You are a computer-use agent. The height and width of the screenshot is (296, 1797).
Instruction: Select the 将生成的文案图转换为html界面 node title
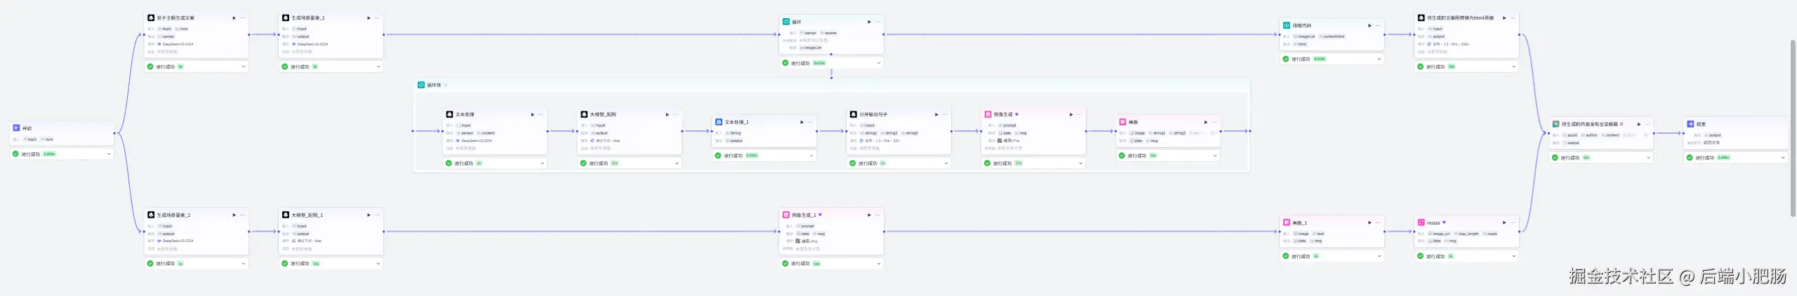[1460, 18]
